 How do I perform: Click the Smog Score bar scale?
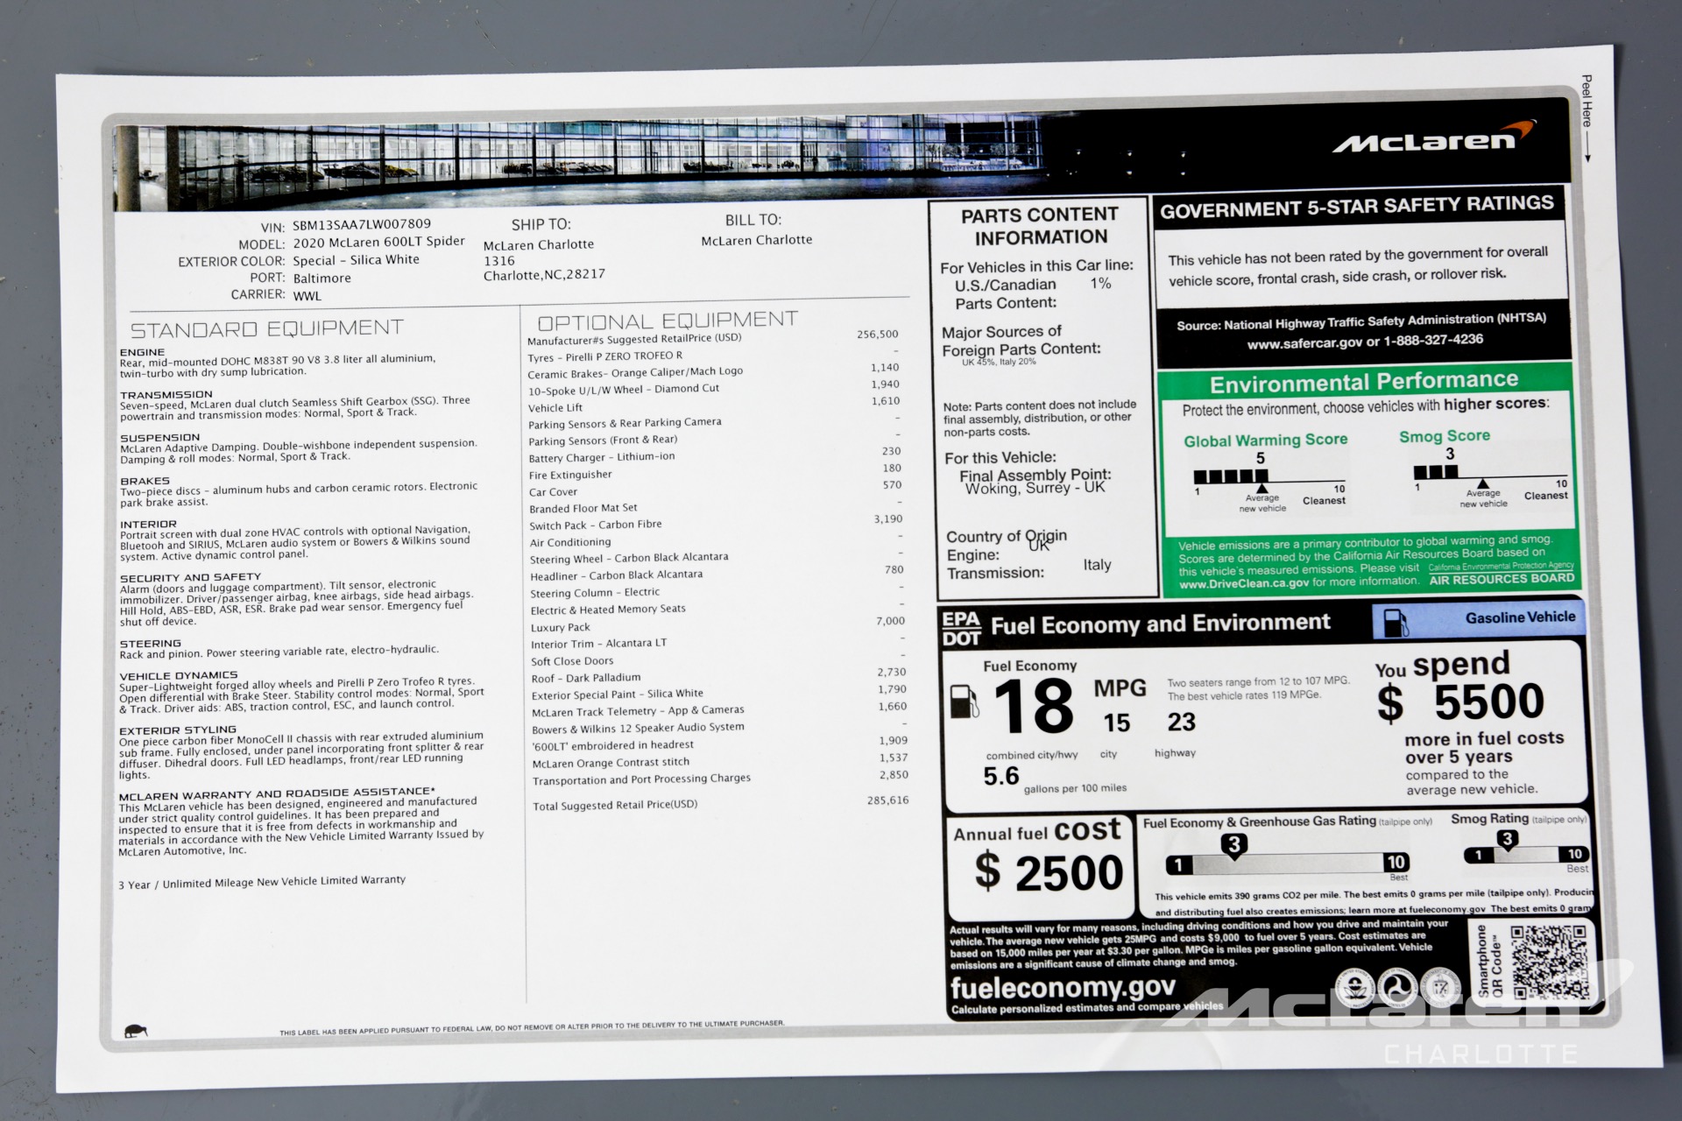coord(1491,473)
